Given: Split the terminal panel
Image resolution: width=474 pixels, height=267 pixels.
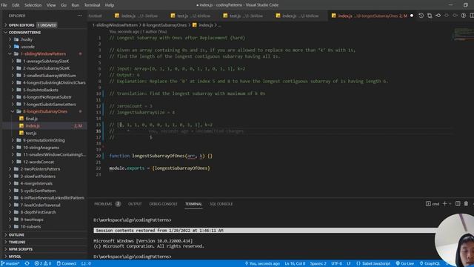Looking at the screenshot, I should click(458, 204).
